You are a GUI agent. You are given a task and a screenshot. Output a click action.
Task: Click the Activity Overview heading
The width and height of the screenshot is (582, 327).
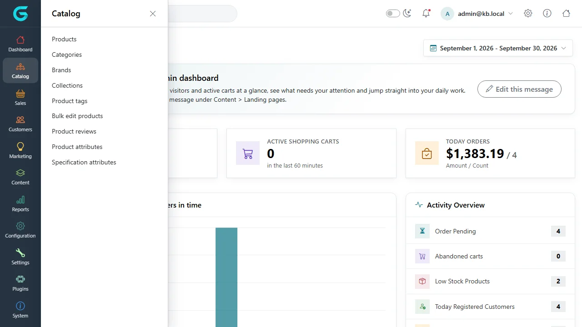pyautogui.click(x=456, y=205)
